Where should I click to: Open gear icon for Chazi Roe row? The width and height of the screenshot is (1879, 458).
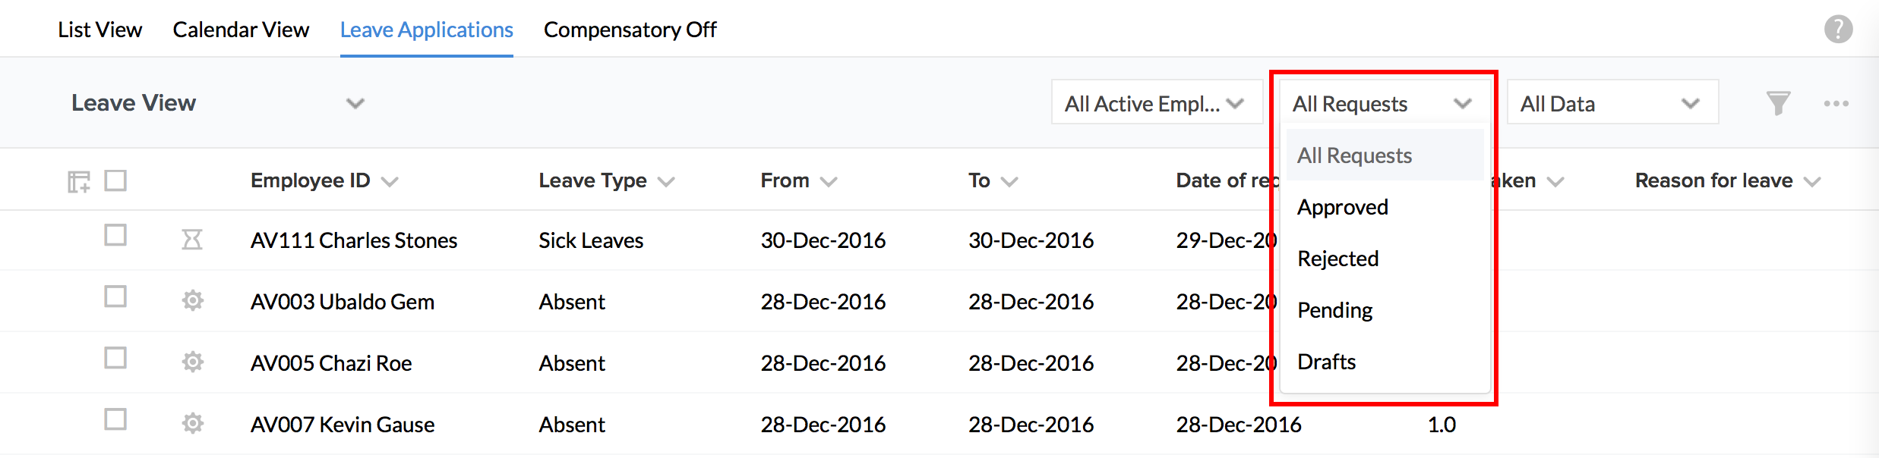pyautogui.click(x=193, y=362)
